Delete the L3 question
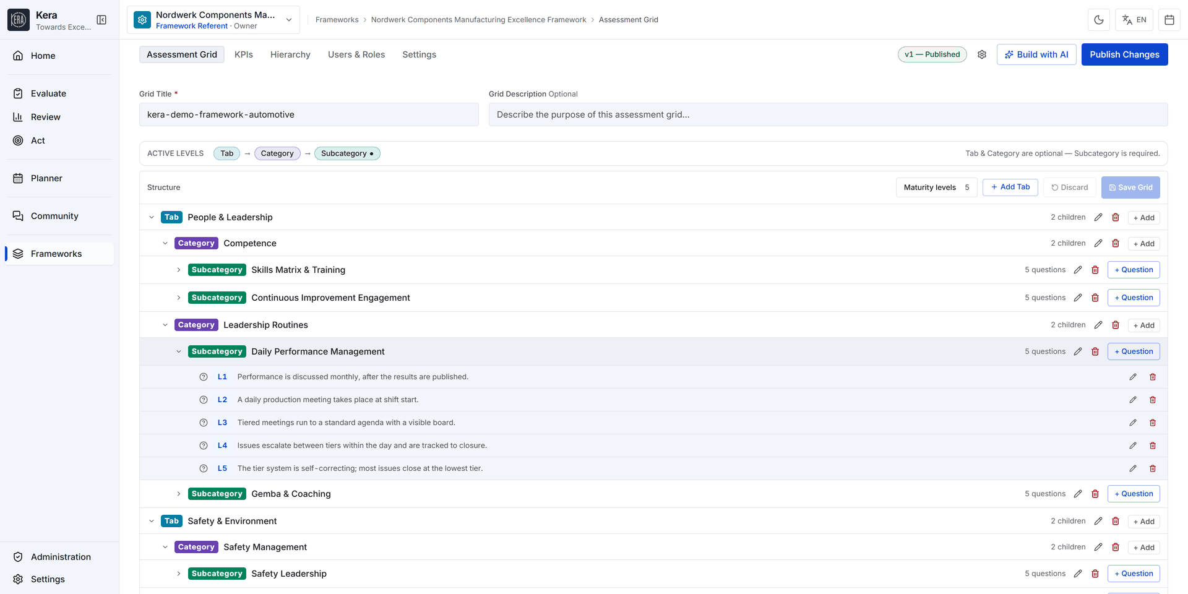 tap(1153, 423)
